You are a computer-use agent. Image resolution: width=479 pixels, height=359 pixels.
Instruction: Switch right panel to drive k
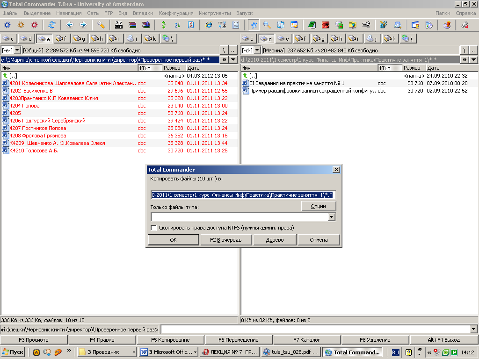390,38
